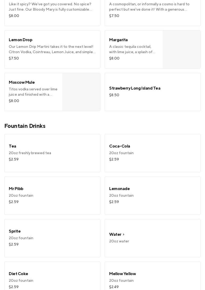Select the Lemon Drop menu item
The height and width of the screenshot is (290, 205).
point(52,49)
